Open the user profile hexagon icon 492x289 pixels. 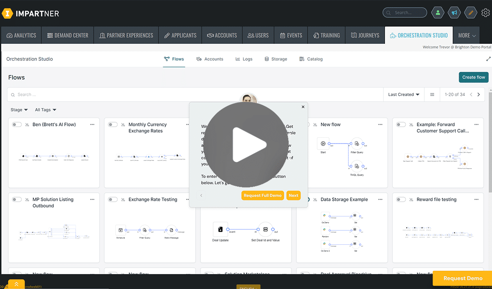click(438, 13)
